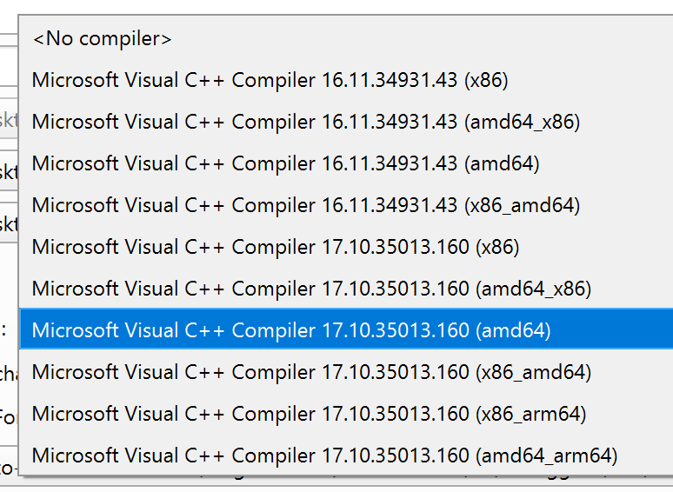Select Compiler 17.10.35013.160 (x86_arm64)

point(346,414)
